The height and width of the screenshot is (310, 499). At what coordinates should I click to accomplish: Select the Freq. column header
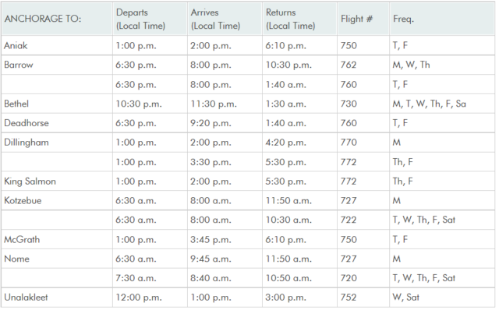coord(442,19)
